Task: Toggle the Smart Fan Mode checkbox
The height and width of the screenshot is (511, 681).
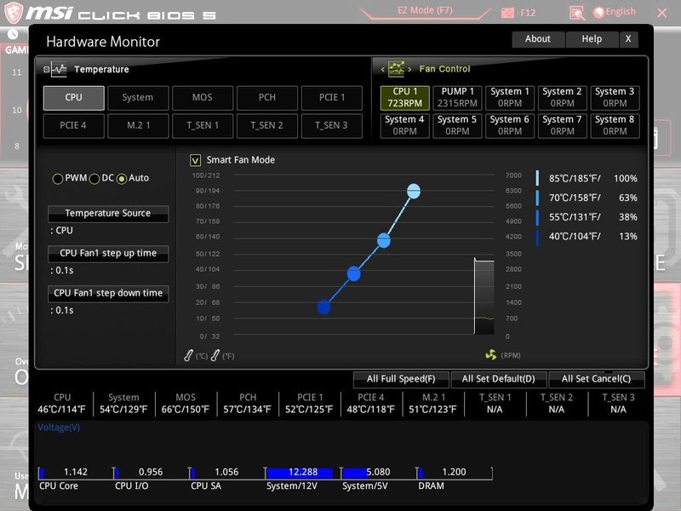Action: coord(196,160)
